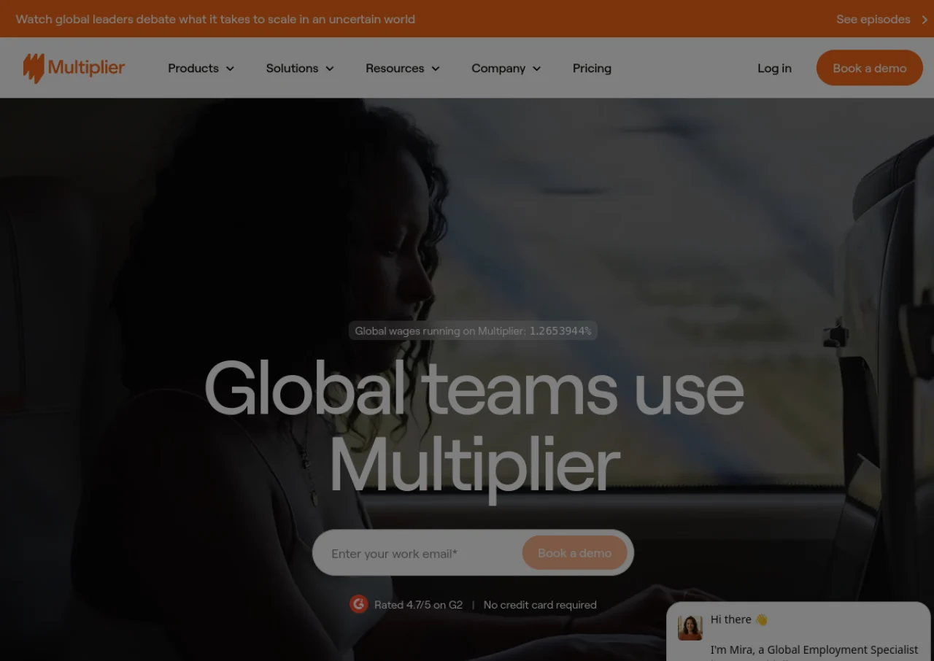This screenshot has width=934, height=661.
Task: Expand the Company dropdown chevron
Action: tap(537, 69)
